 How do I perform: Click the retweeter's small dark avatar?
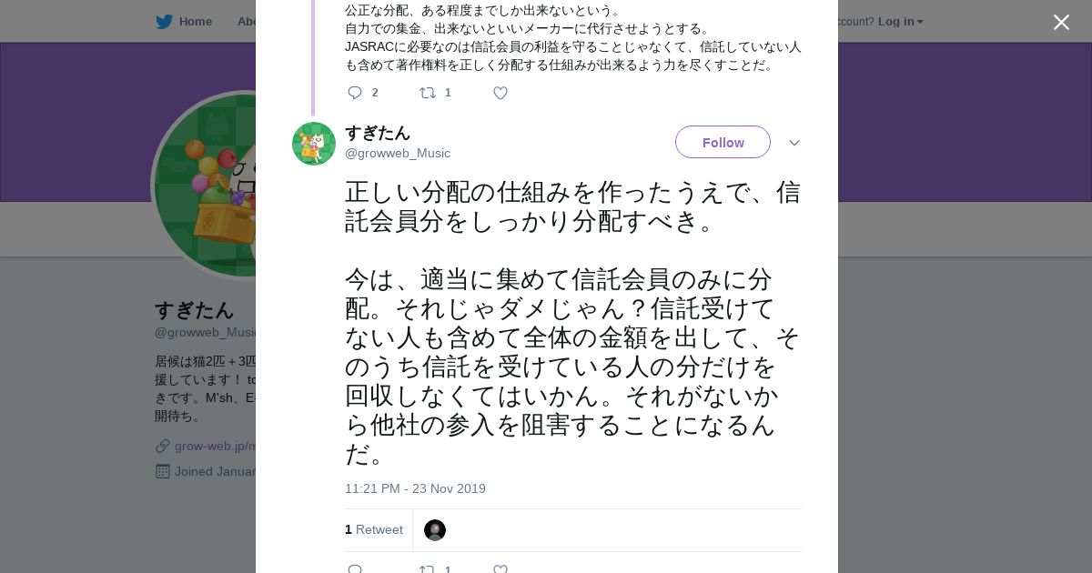click(435, 530)
